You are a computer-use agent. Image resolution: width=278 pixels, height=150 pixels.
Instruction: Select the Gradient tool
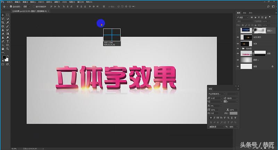coord(7,34)
